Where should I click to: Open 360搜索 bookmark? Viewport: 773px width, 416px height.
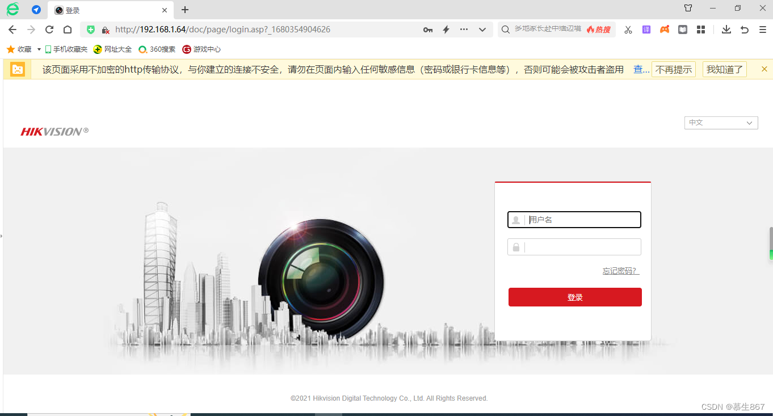click(157, 49)
